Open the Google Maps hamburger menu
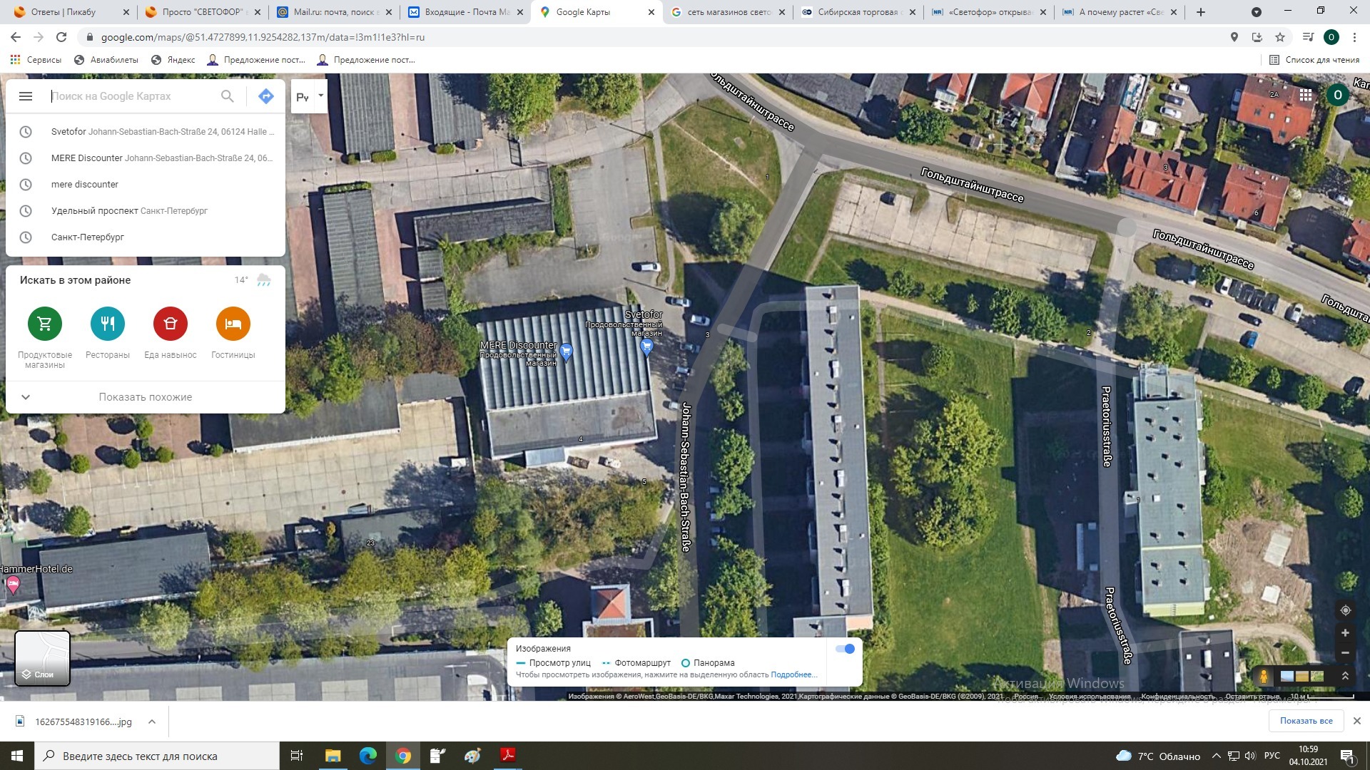Viewport: 1370px width, 770px height. (x=26, y=96)
